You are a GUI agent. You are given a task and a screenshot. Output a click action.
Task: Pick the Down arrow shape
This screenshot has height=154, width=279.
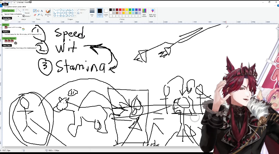[55, 16]
